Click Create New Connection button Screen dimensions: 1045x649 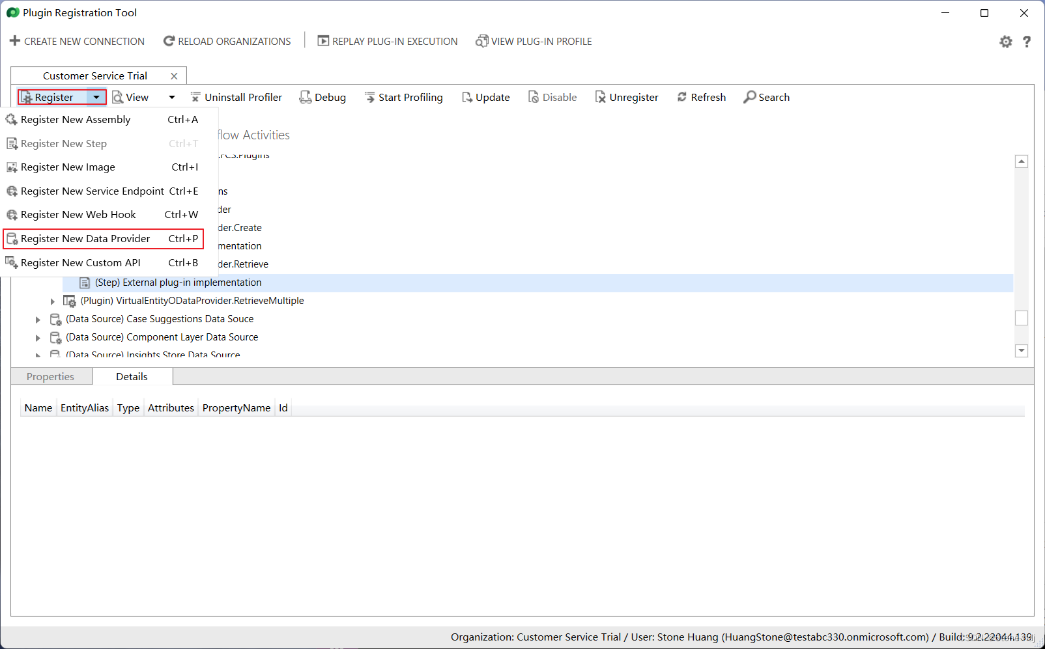[77, 42]
